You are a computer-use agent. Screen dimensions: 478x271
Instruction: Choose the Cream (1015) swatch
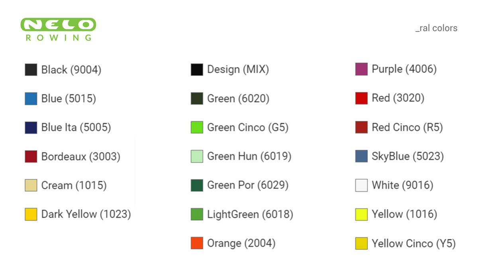point(31,185)
